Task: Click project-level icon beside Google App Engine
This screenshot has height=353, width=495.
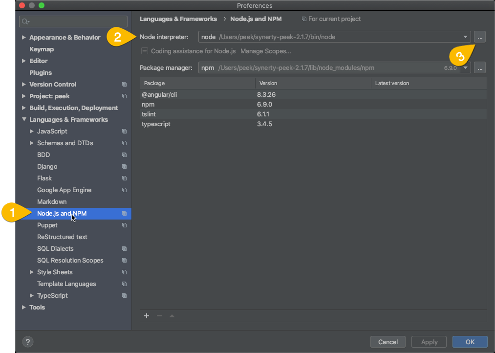Action: [x=125, y=190]
